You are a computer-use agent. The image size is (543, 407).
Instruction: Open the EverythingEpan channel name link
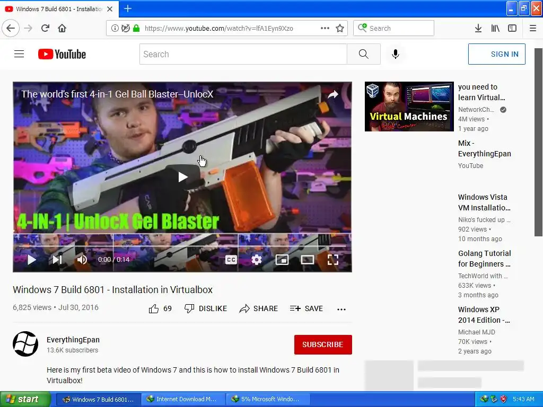point(73,340)
